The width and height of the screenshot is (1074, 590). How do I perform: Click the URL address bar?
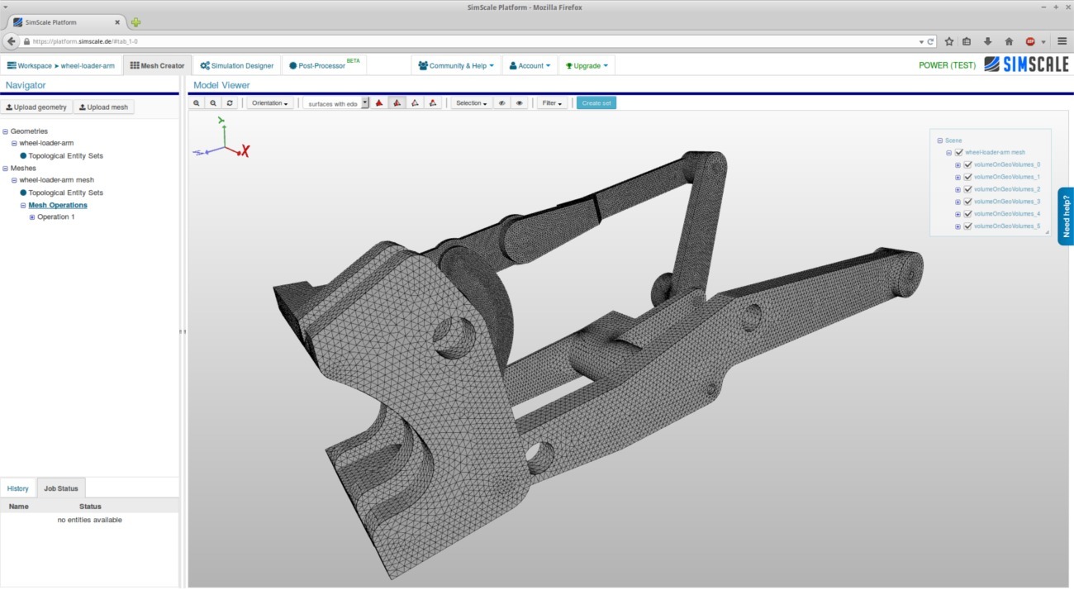[471, 41]
